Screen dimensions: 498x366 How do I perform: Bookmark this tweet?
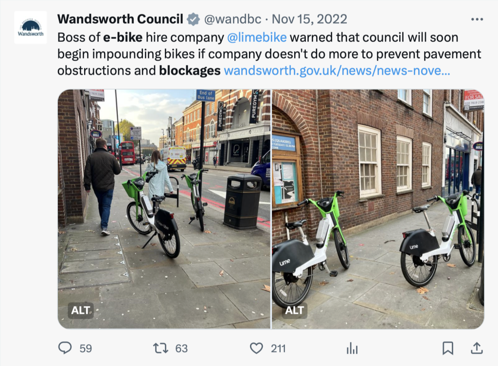click(x=448, y=348)
